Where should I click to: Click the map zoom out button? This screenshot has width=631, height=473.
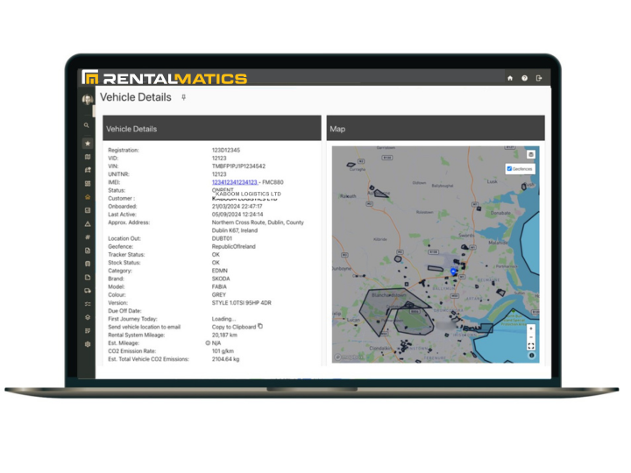point(530,337)
